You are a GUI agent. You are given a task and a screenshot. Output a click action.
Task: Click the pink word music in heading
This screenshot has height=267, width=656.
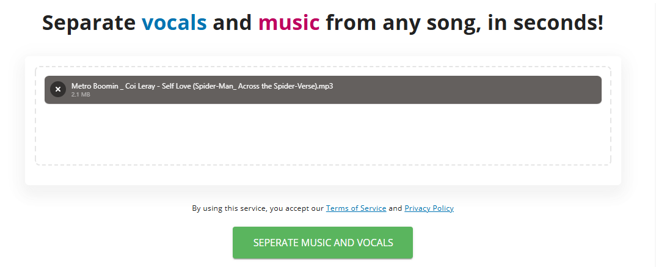coord(289,22)
